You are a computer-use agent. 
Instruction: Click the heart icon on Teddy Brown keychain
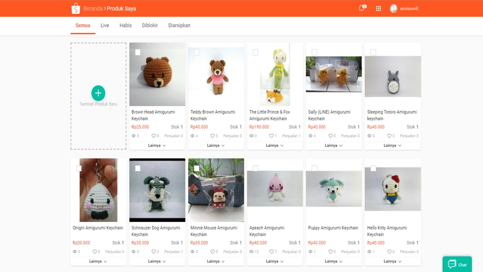coord(212,136)
